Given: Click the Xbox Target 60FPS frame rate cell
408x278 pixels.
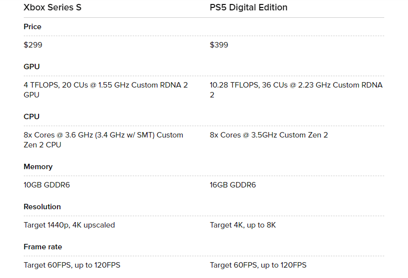Looking at the screenshot, I should pos(72,265).
